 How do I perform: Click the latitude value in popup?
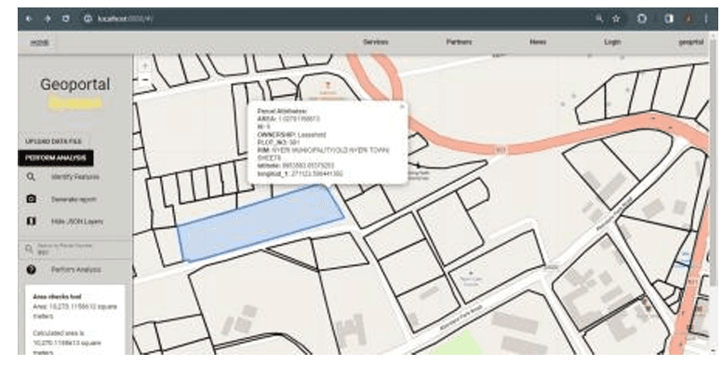308,165
